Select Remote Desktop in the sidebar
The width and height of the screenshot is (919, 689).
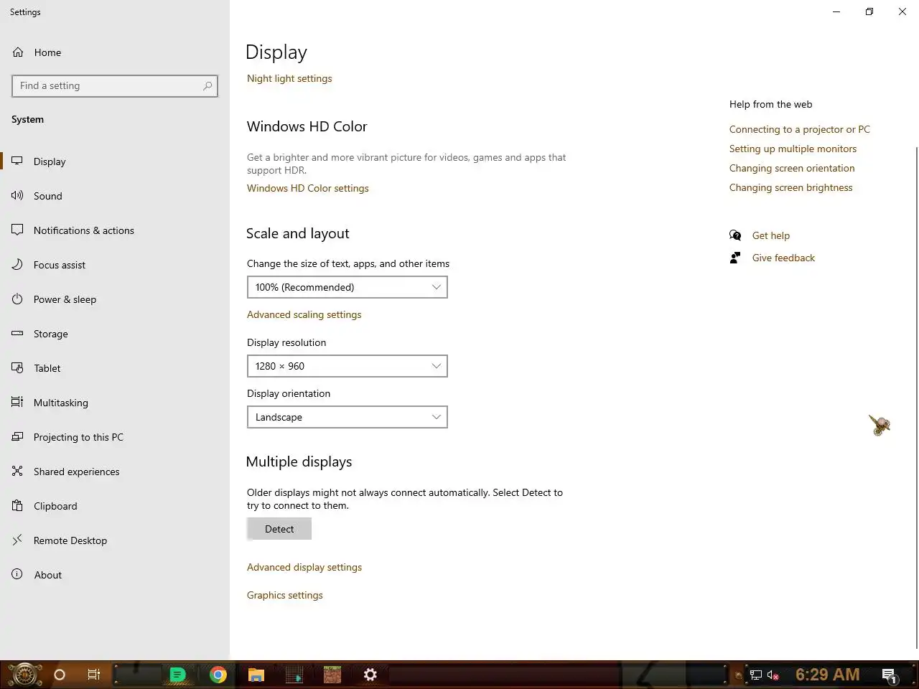(x=70, y=540)
